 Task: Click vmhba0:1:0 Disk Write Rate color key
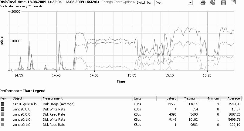[x=2, y=120]
